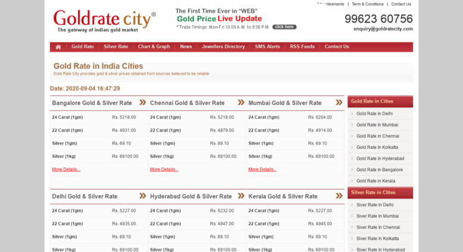Open the Gold Rate menu
The height and width of the screenshot is (252, 463).
click(x=82, y=46)
